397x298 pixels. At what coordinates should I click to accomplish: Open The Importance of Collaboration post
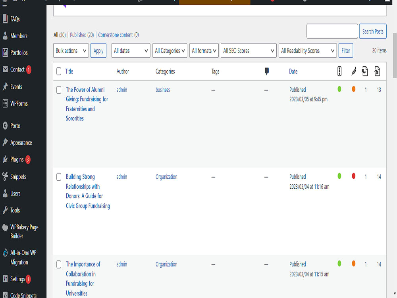pos(83,279)
